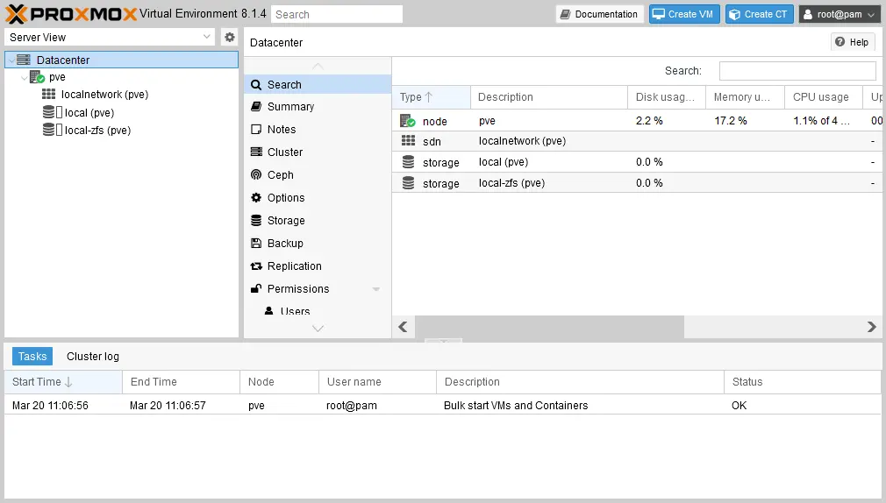Click the scroll right arrow
Image resolution: width=886 pixels, height=503 pixels.
(871, 326)
